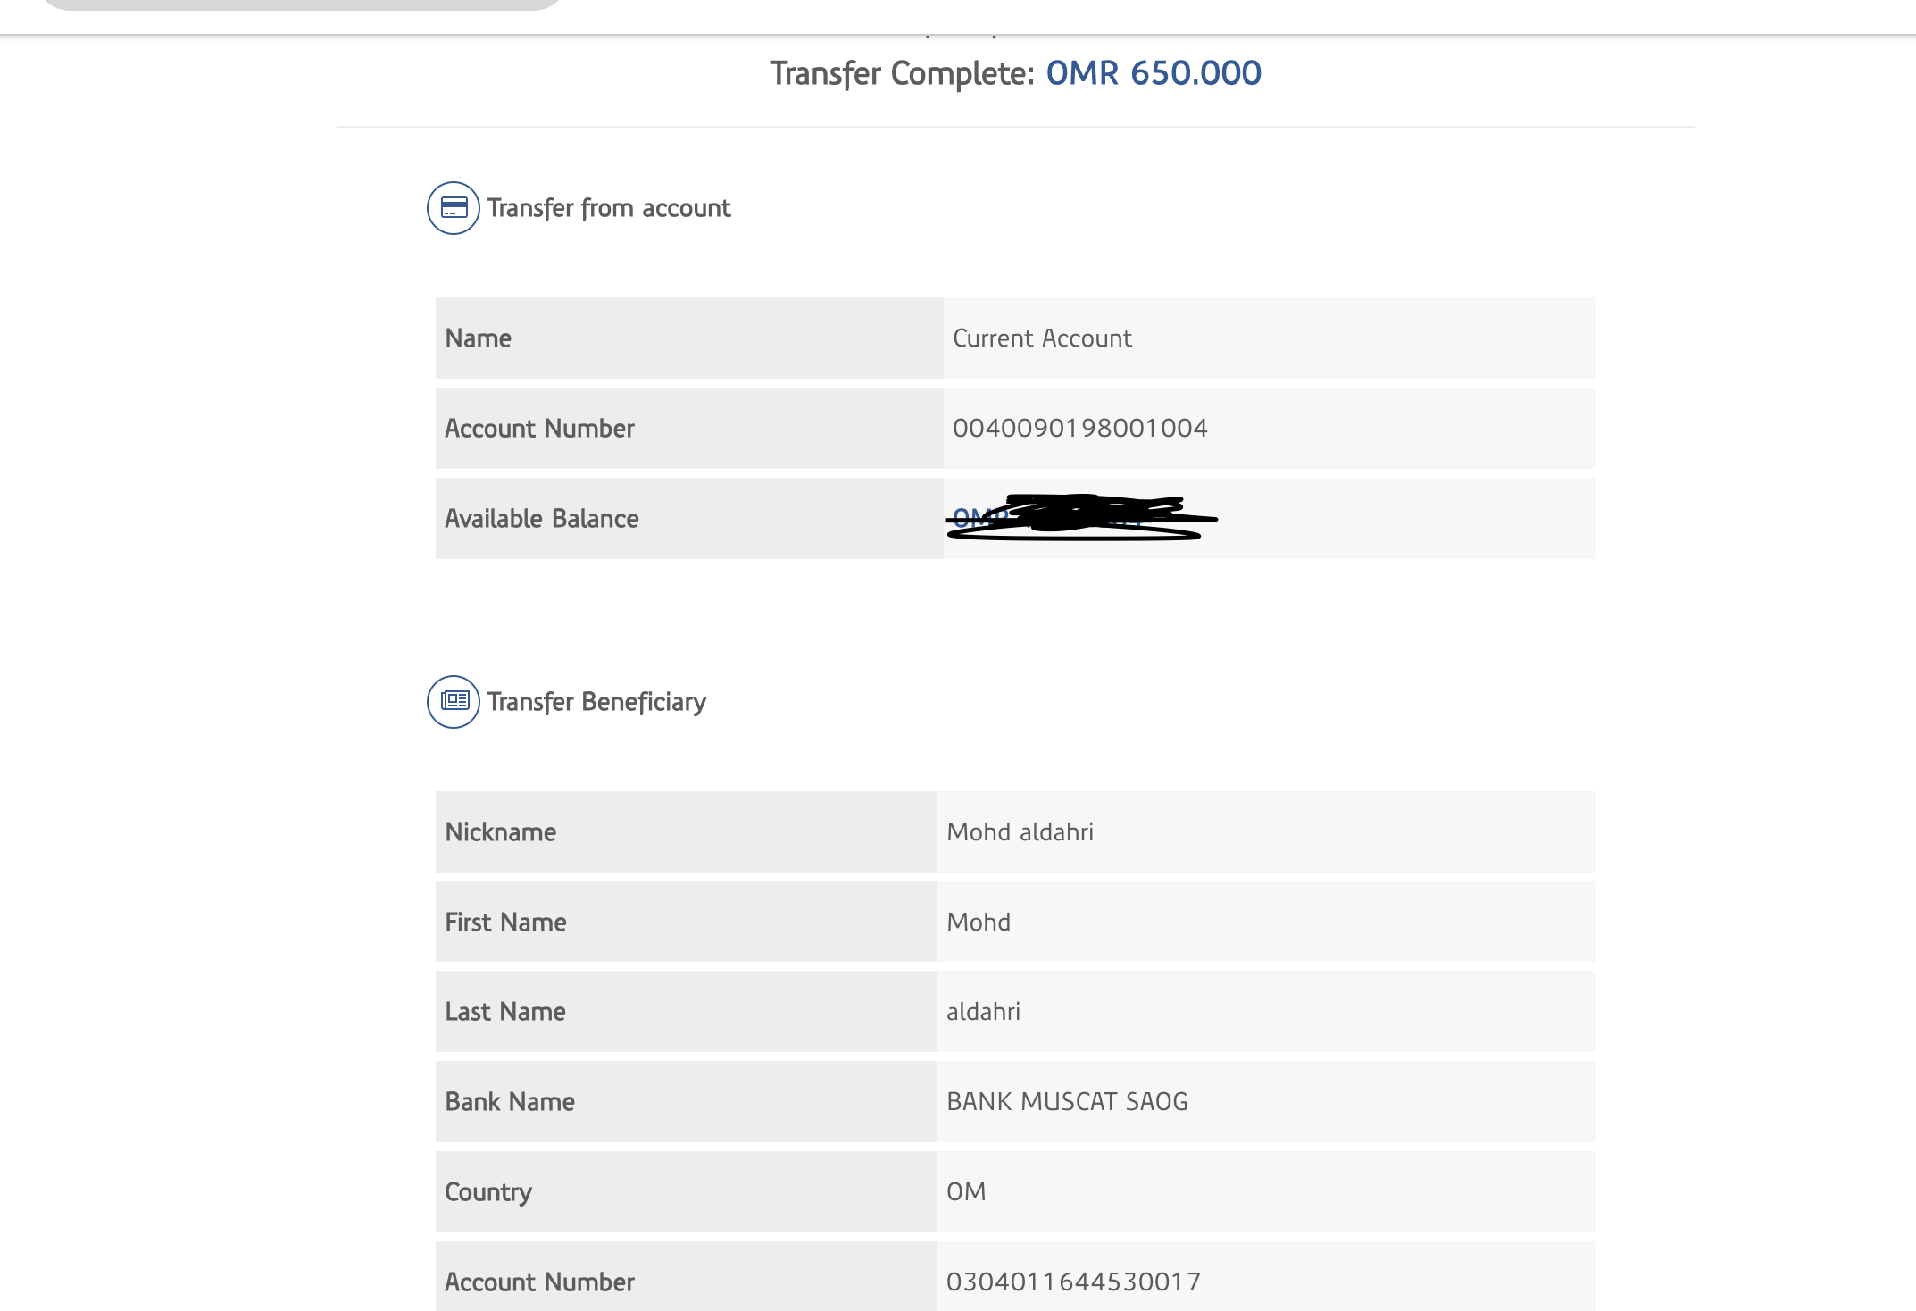Click the Nickname row label
1916x1311 pixels.
[501, 832]
